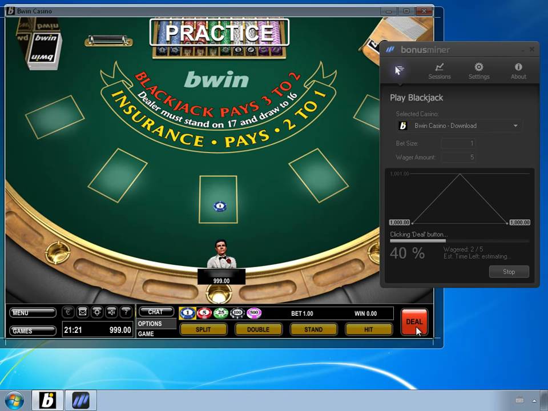Click the dealer avatar in tuxedo

click(221, 253)
